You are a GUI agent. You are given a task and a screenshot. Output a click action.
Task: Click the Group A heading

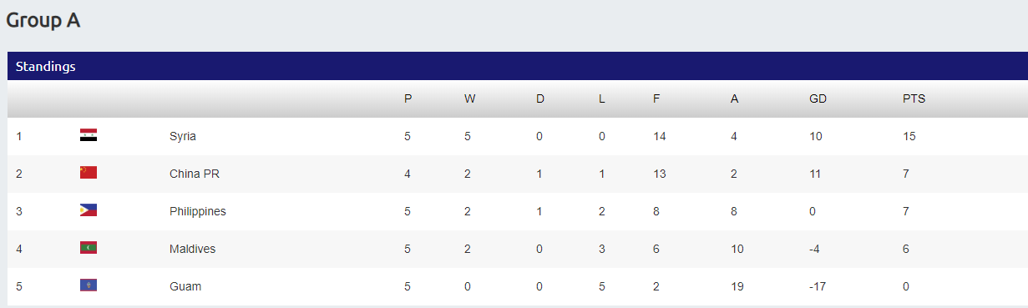[43, 21]
